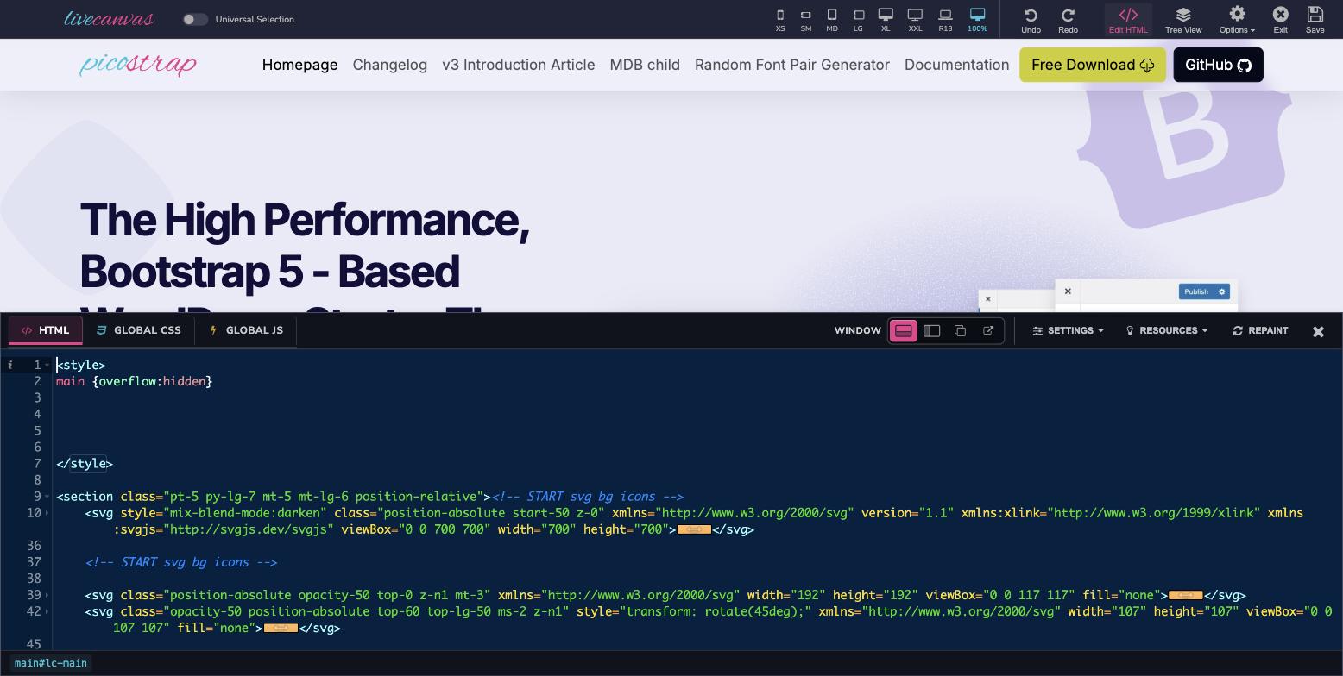1343x676 pixels.
Task: Save the page
Action: [x=1315, y=19]
